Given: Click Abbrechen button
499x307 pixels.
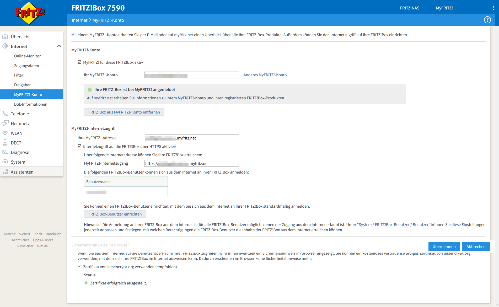Looking at the screenshot, I should coord(476,246).
